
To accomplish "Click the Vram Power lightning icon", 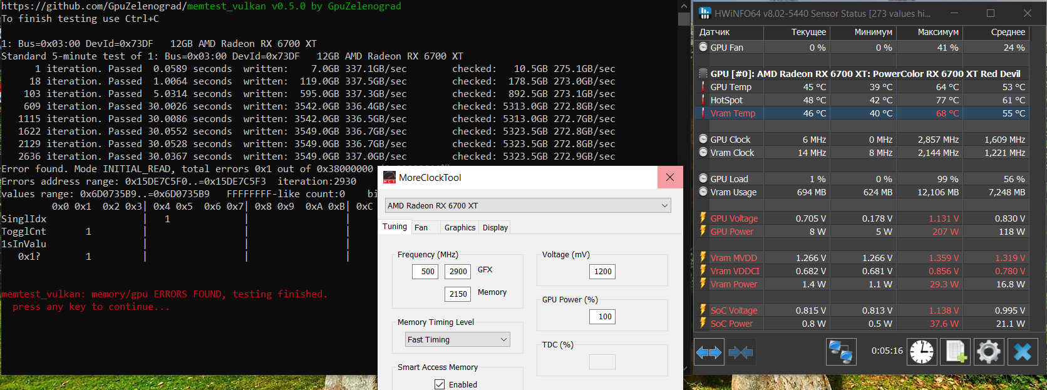I will coord(703,284).
